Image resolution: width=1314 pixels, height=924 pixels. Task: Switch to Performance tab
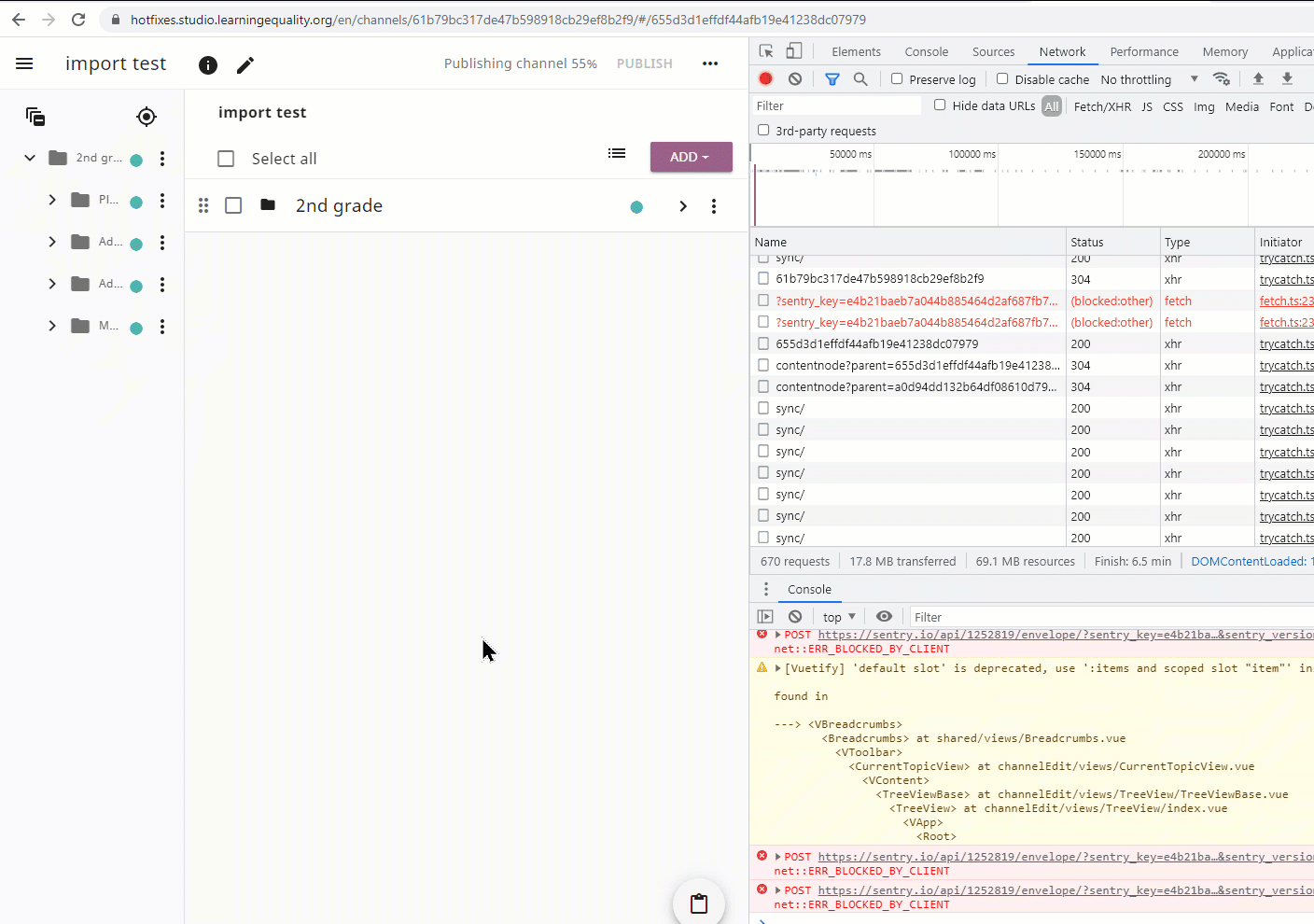(1144, 52)
